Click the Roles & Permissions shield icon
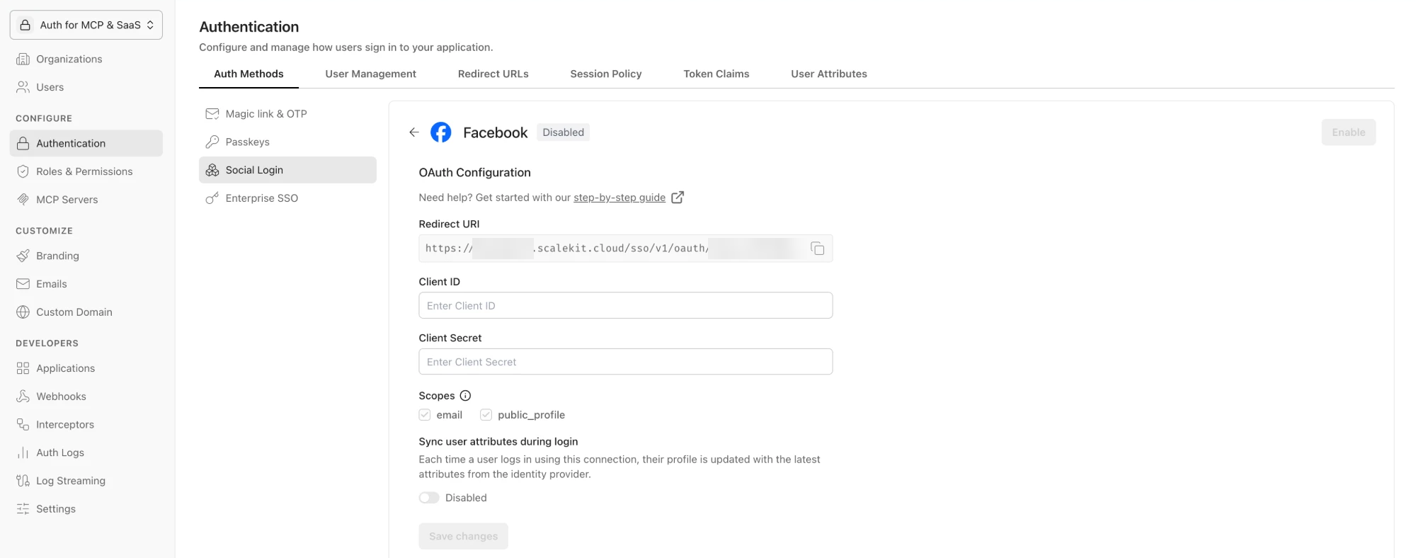 [23, 171]
